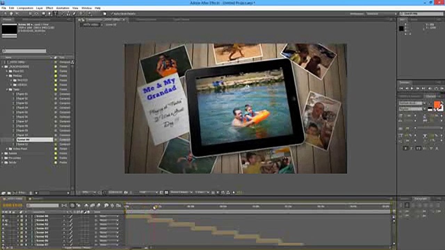Hide the Scene 04 layer
This screenshot has height=250, width=445.
tap(3, 233)
